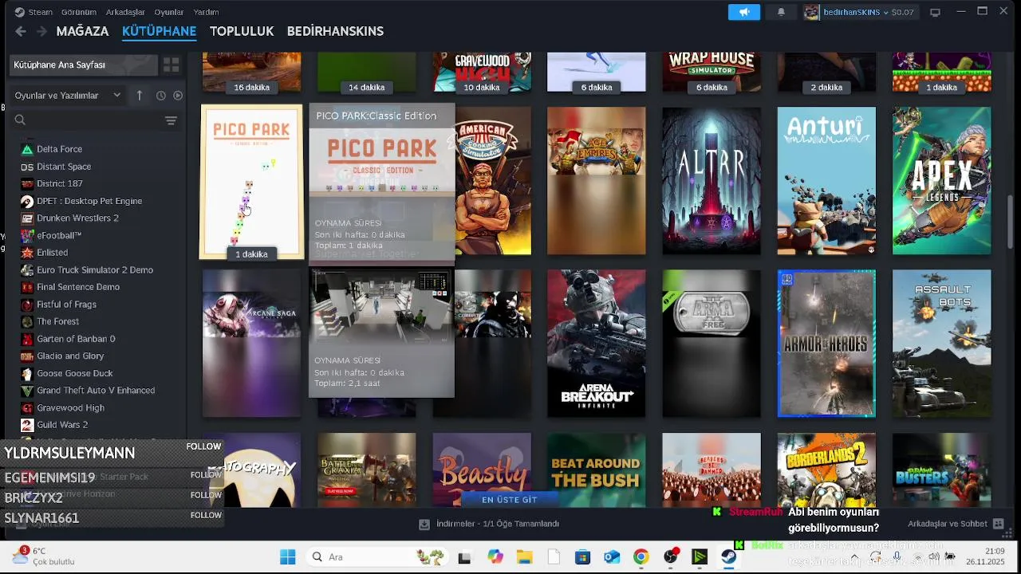Open the Windows Start button
Screen dimensions: 1021x574
tap(287, 556)
